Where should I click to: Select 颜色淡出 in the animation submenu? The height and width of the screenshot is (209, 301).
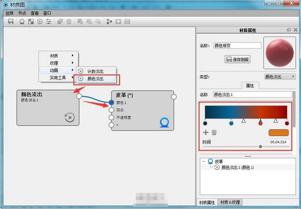(x=95, y=79)
